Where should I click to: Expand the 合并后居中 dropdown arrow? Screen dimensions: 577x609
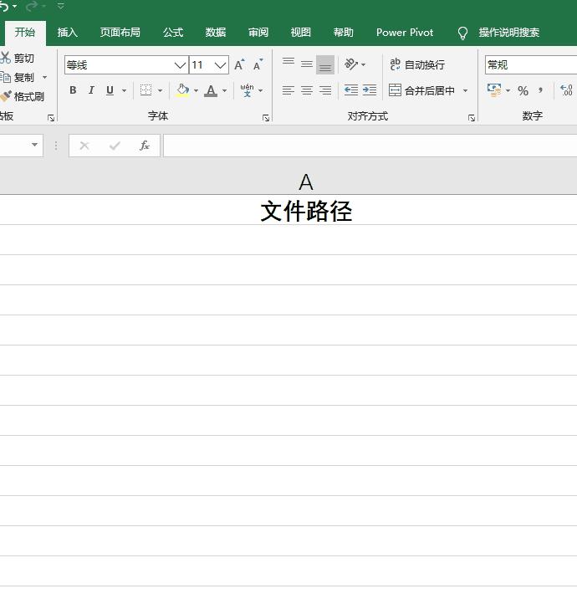465,91
